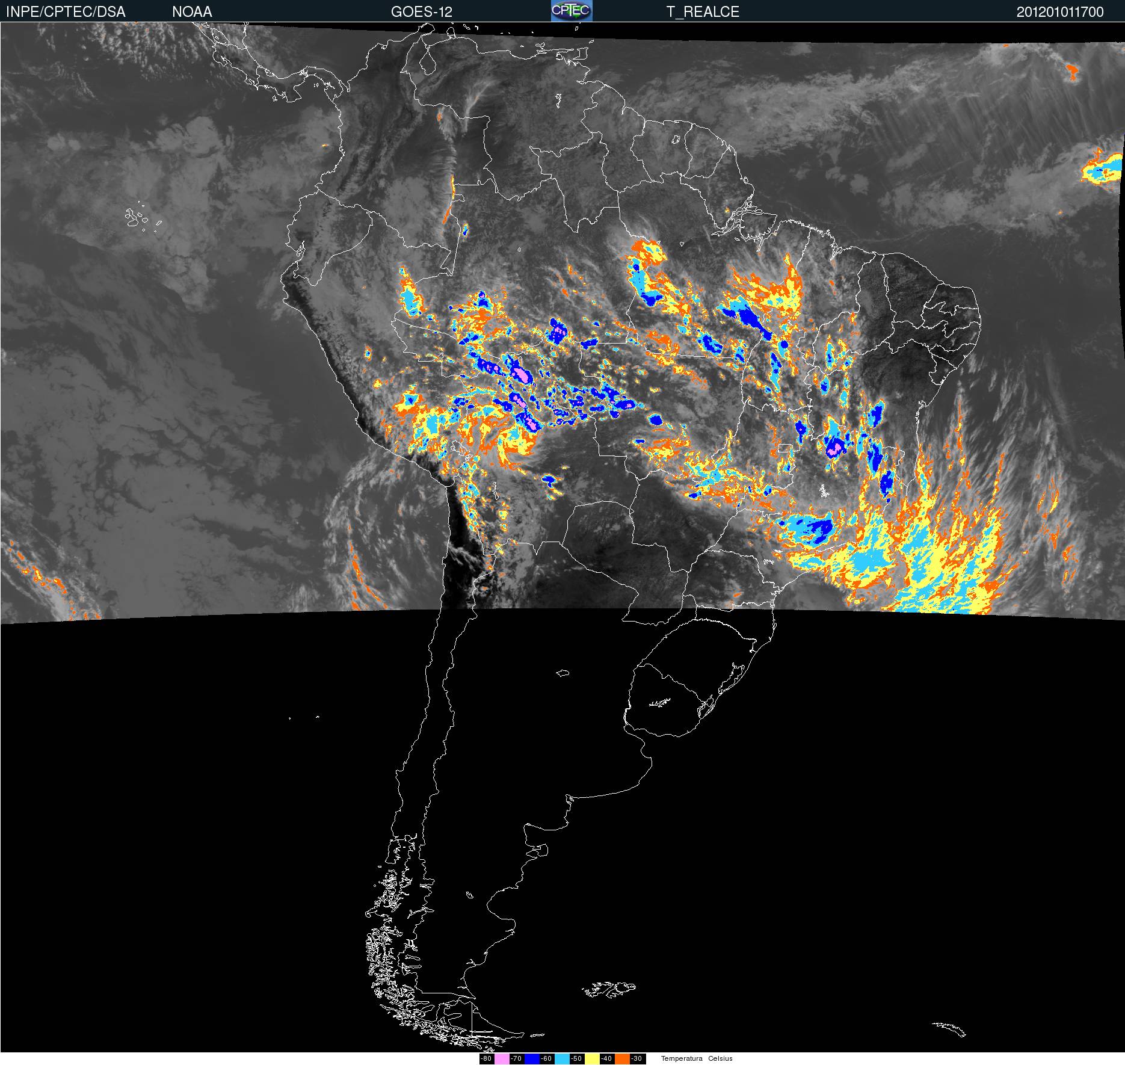Click the -80 legend value
Screen dimensions: 1125x1065
[486, 1059]
